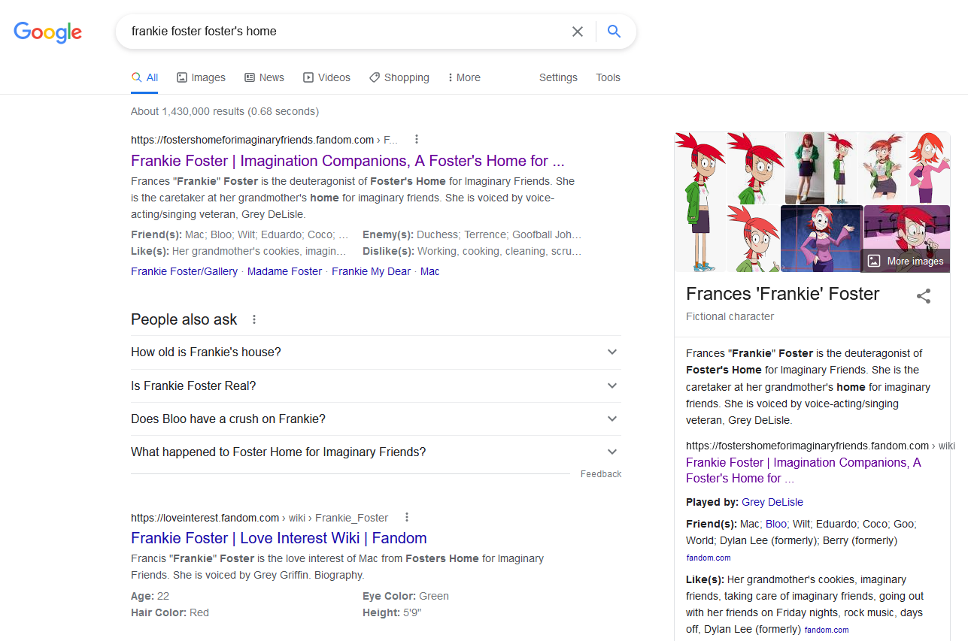The width and height of the screenshot is (968, 641).
Task: Click fandom.com source under Friend(s)
Action: coord(709,558)
